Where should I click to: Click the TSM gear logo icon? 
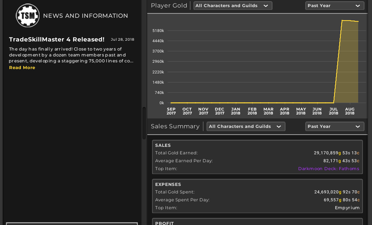click(28, 15)
